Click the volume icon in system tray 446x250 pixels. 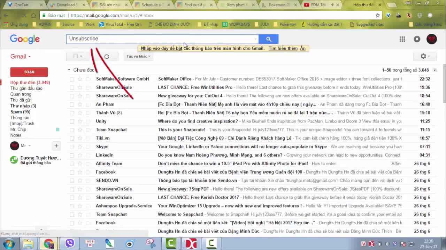[x=387, y=244]
